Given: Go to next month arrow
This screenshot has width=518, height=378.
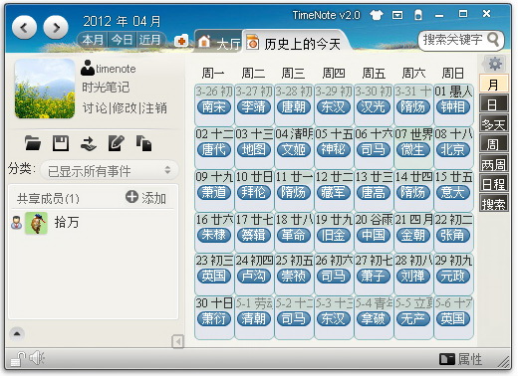Looking at the screenshot, I should [x=56, y=28].
